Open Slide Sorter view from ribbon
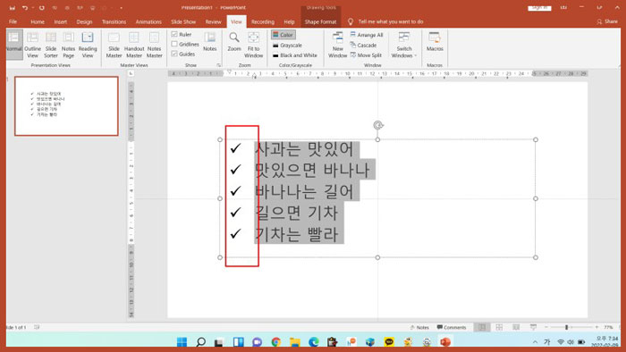Screen dimensions: 626x352 [x=51, y=45]
